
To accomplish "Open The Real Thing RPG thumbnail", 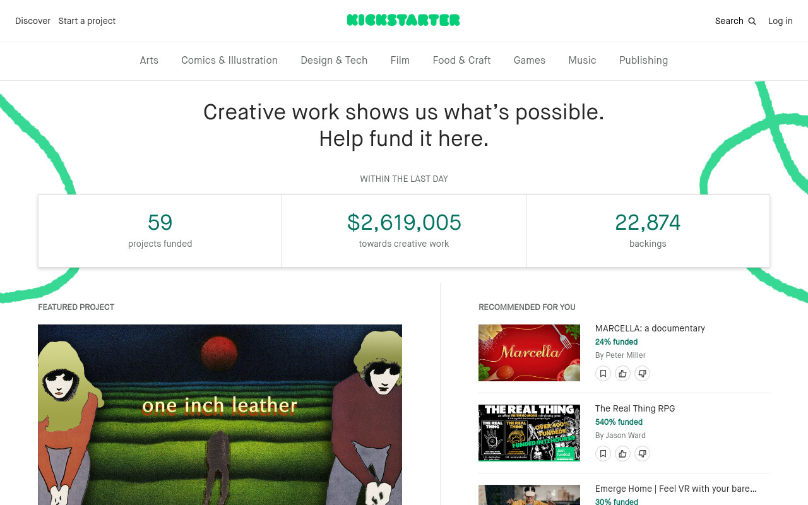I will [x=529, y=433].
